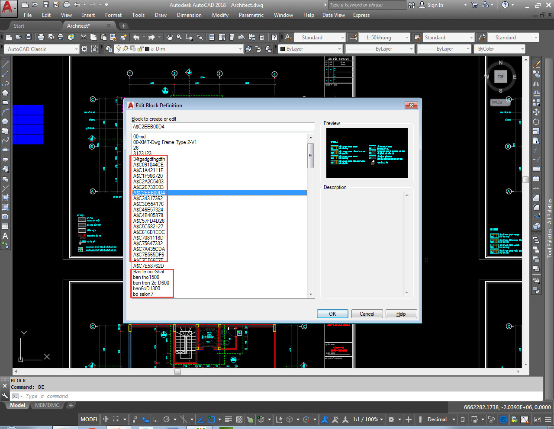Click OK in Edit Block Definition

tap(332, 314)
